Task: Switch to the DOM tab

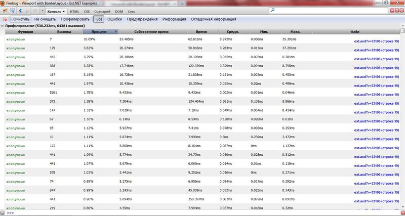Action: coord(119,12)
